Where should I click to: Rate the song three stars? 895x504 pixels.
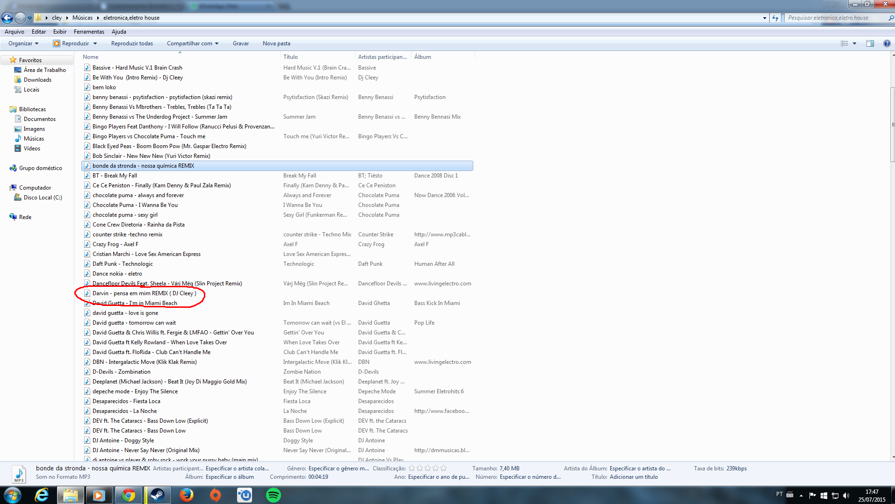pos(427,468)
